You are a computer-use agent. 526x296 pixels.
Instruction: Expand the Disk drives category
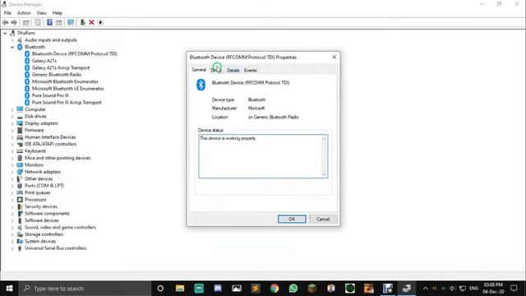tap(12, 117)
